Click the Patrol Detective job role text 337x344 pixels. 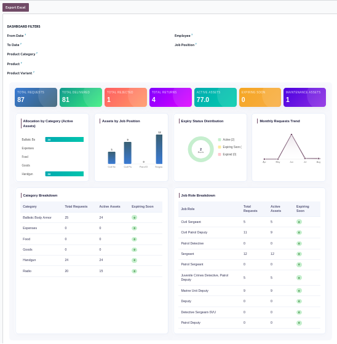(192, 243)
